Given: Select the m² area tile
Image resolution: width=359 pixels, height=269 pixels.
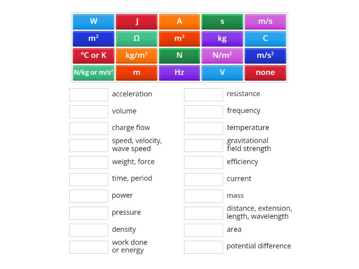Looking at the screenshot, I should pos(93,38).
